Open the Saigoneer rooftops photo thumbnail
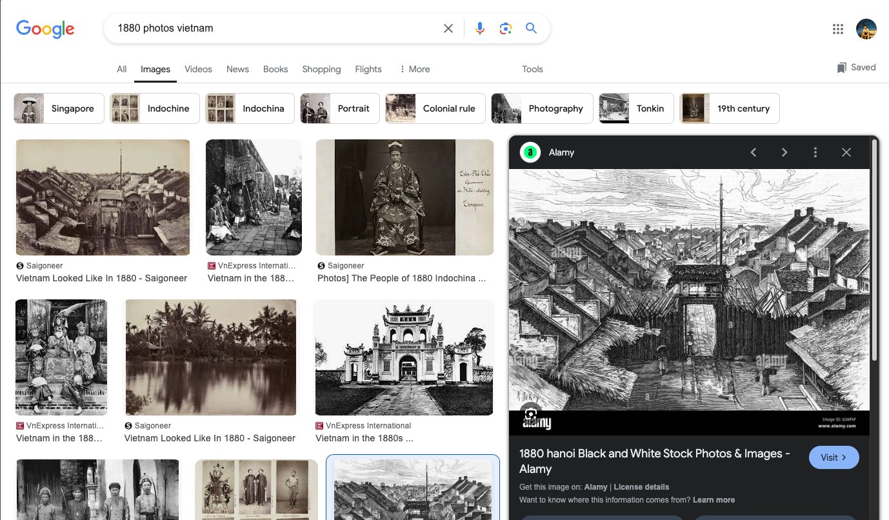 (103, 197)
